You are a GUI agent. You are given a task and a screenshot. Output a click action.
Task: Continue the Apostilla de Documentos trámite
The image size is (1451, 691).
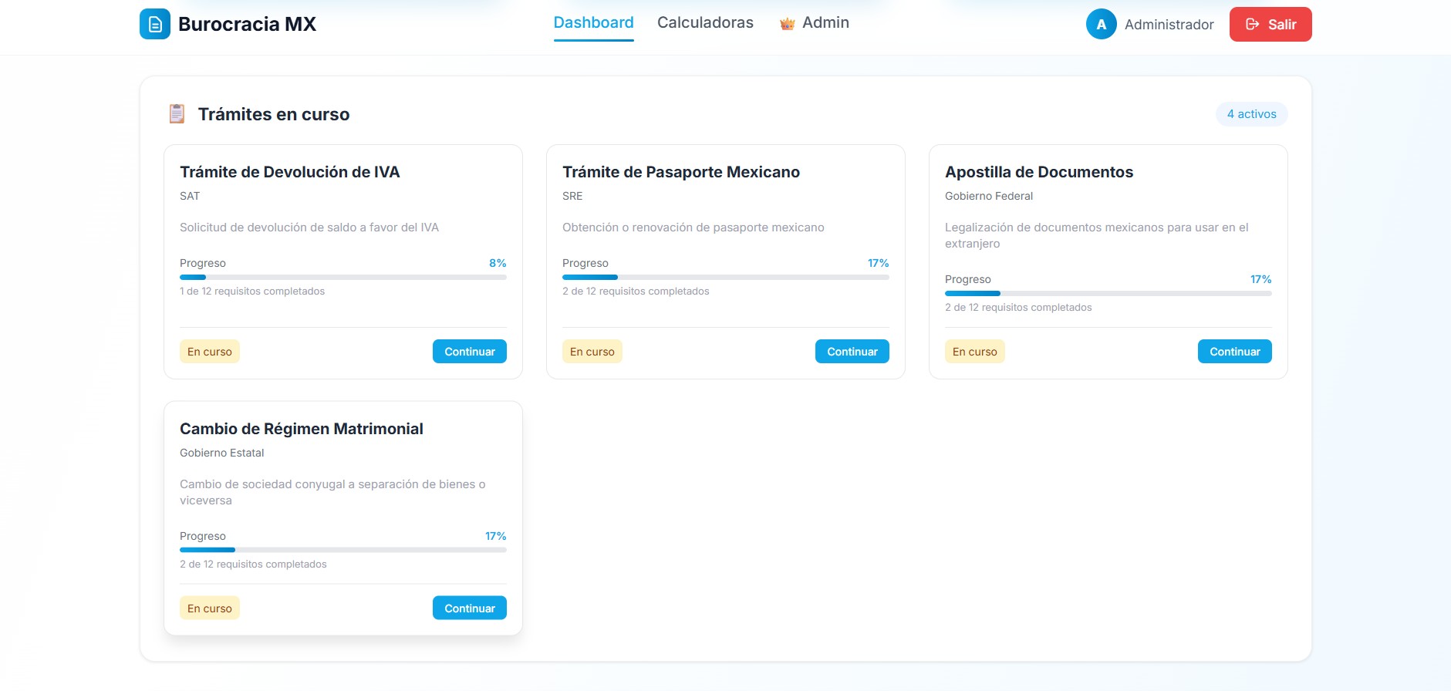(1235, 352)
